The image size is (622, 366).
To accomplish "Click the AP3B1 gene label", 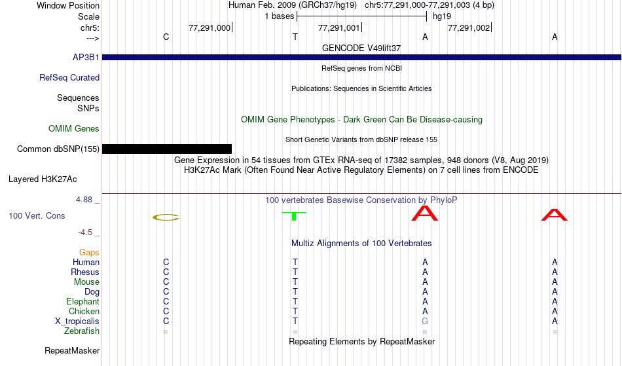I will (x=86, y=58).
